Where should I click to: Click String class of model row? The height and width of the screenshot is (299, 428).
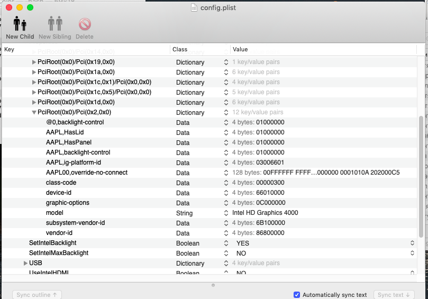[x=184, y=213]
